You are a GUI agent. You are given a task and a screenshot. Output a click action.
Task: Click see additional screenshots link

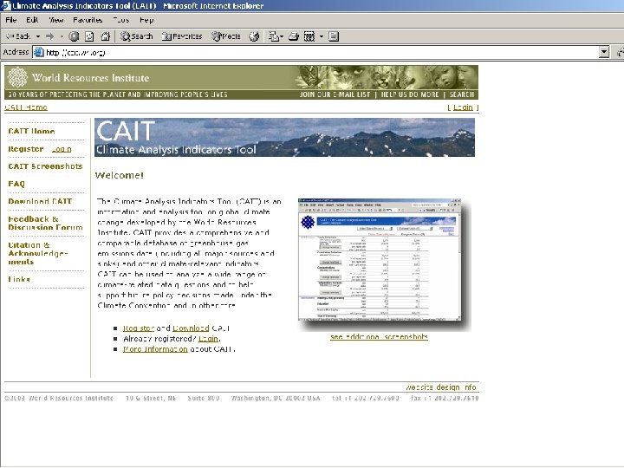point(379,336)
